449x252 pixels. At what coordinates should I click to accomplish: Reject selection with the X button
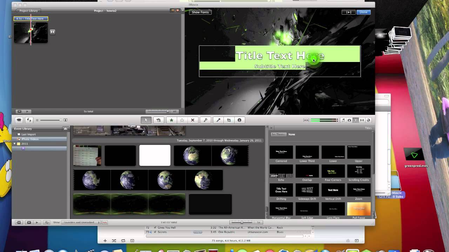coord(193,120)
